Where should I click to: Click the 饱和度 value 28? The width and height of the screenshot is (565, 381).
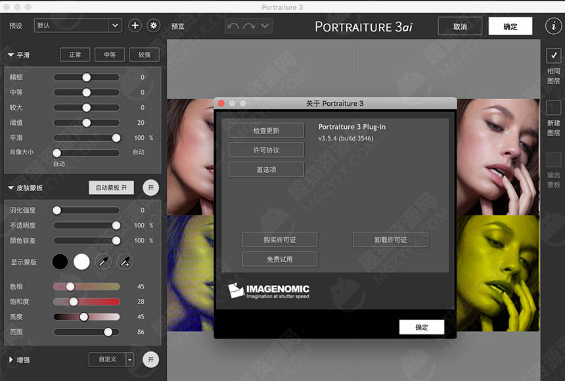pyautogui.click(x=141, y=302)
